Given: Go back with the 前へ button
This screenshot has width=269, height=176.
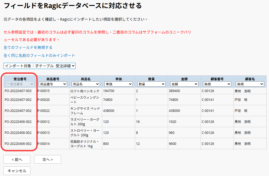Looking at the screenshot, I should [17, 159].
